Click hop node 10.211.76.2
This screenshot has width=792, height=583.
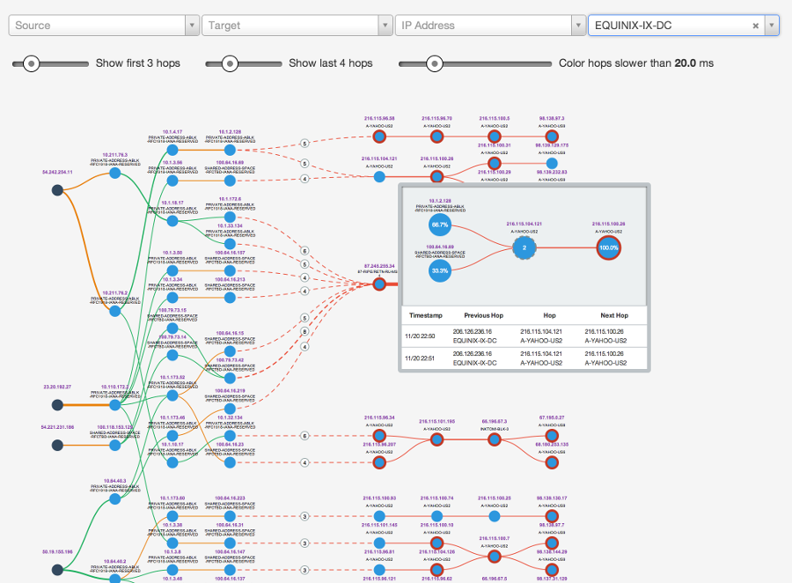115,311
